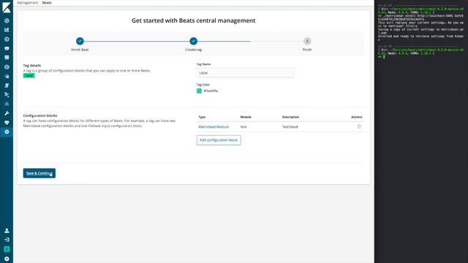
Task: Open Infrastructure icon in the sidebar
Action: tap(7, 76)
